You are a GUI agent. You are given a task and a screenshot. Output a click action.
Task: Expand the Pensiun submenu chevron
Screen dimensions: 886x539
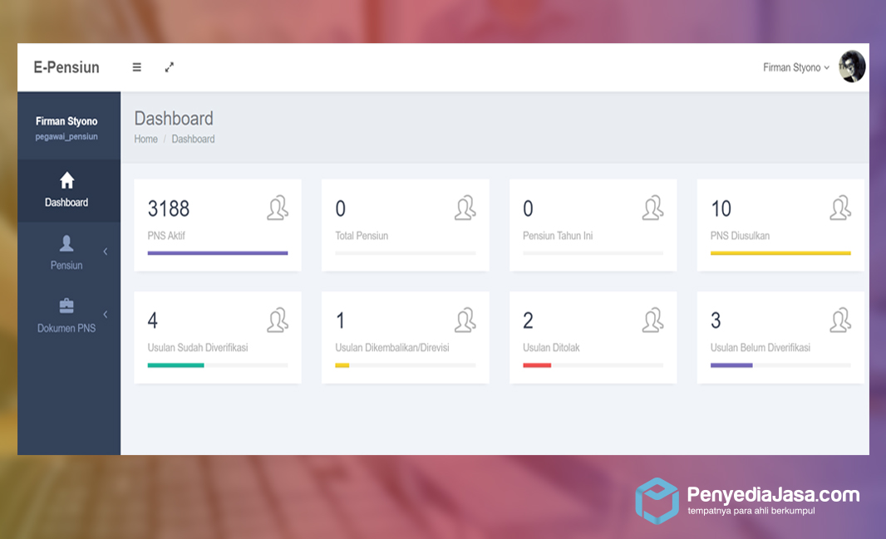click(105, 252)
